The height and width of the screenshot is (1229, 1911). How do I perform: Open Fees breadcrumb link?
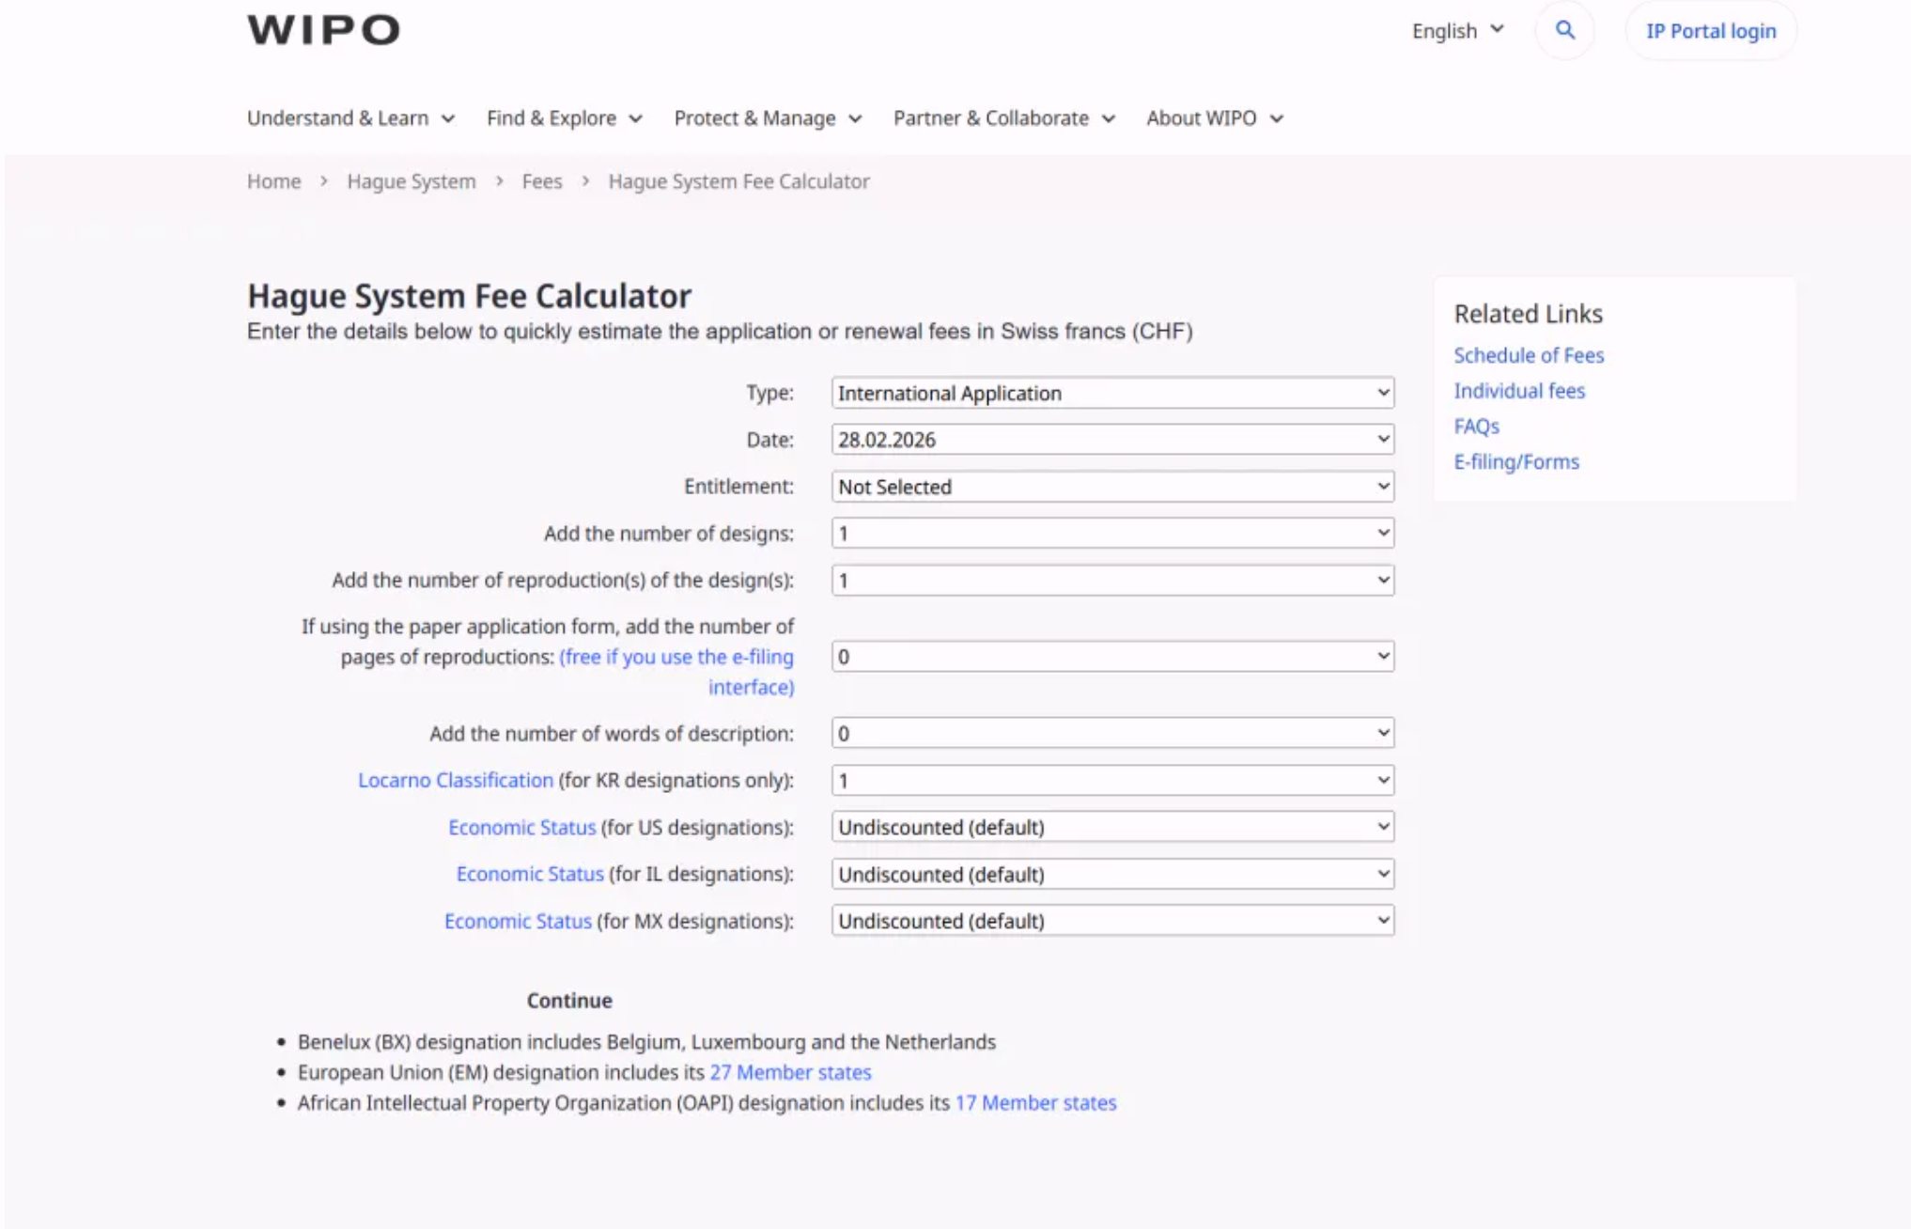(x=542, y=181)
